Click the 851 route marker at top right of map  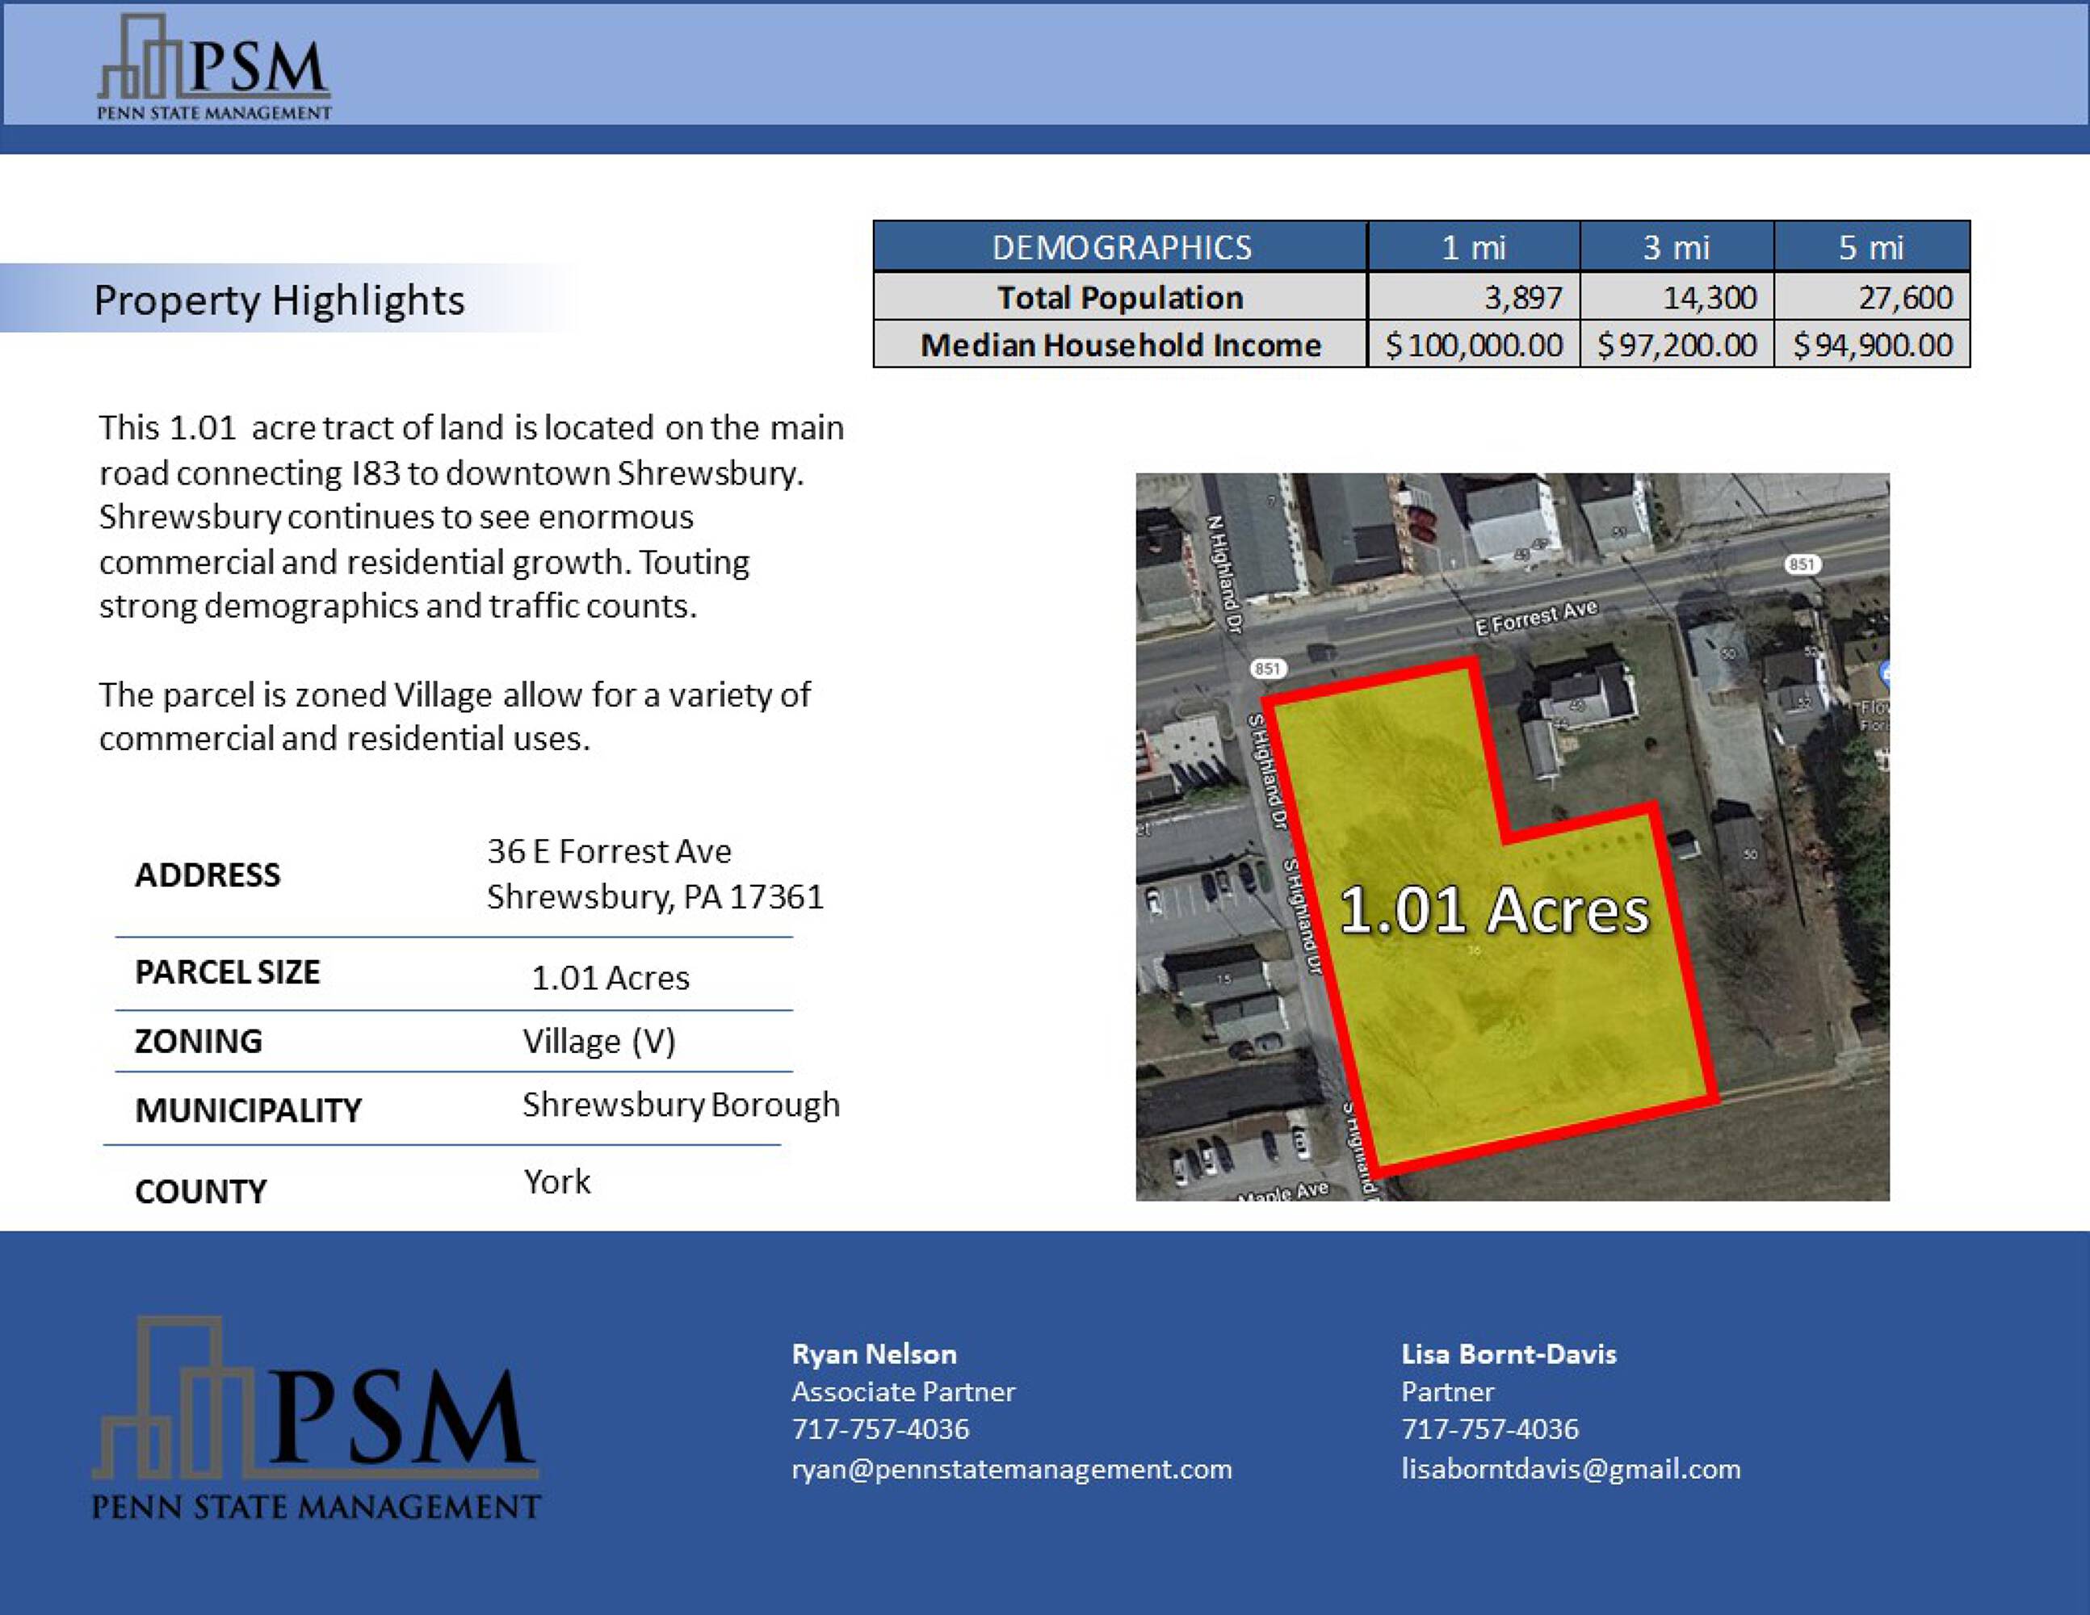click(x=1802, y=564)
